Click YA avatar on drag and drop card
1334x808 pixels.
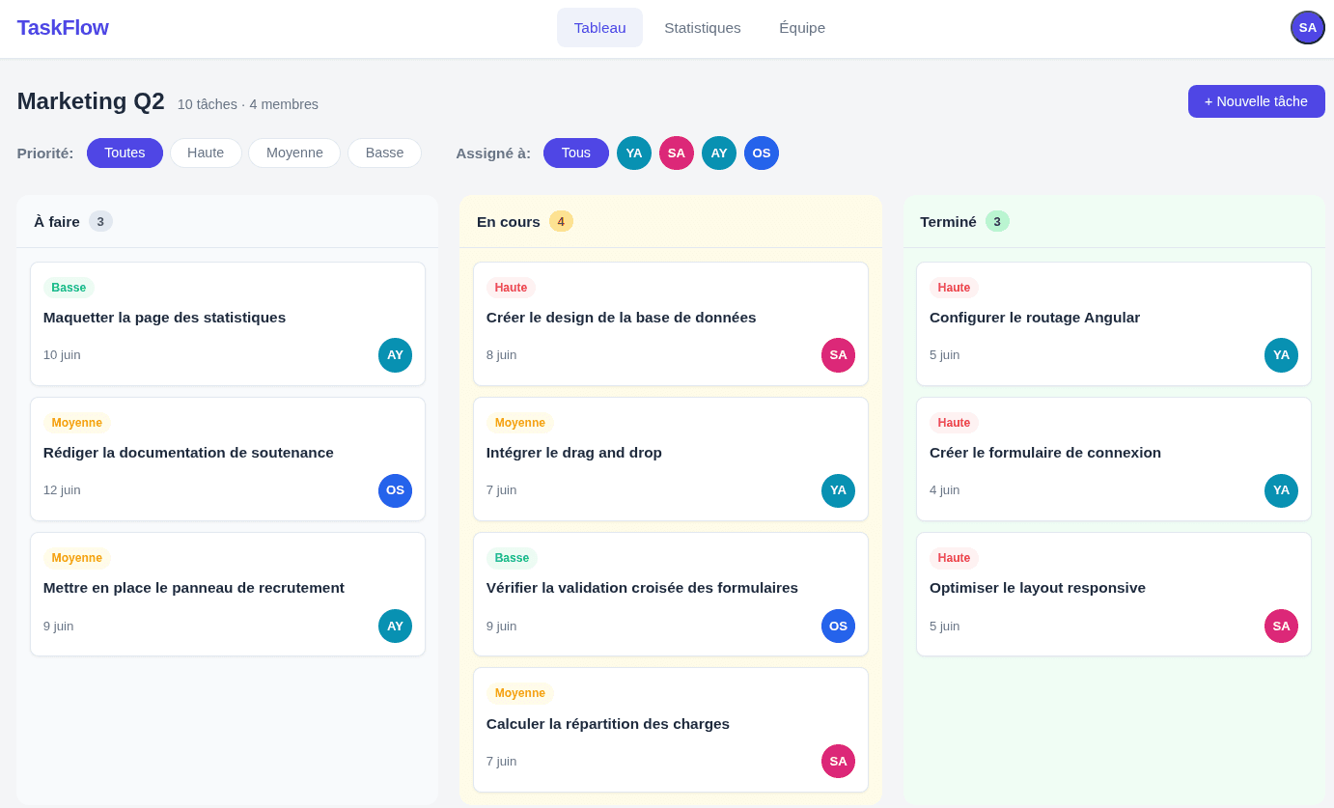pyautogui.click(x=838, y=490)
